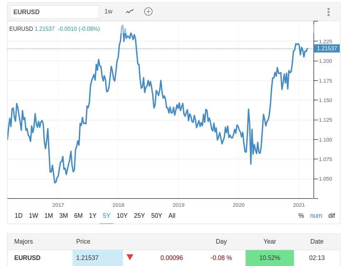This screenshot has height=266, width=349.
Task: Click the add indicator plus icon
Action: tap(148, 11)
